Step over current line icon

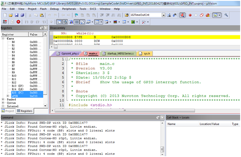pos(32,22)
